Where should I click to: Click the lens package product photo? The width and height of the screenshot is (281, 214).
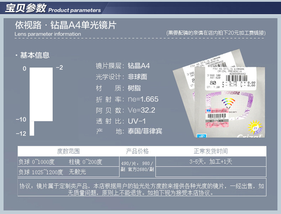pyautogui.click(x=219, y=93)
